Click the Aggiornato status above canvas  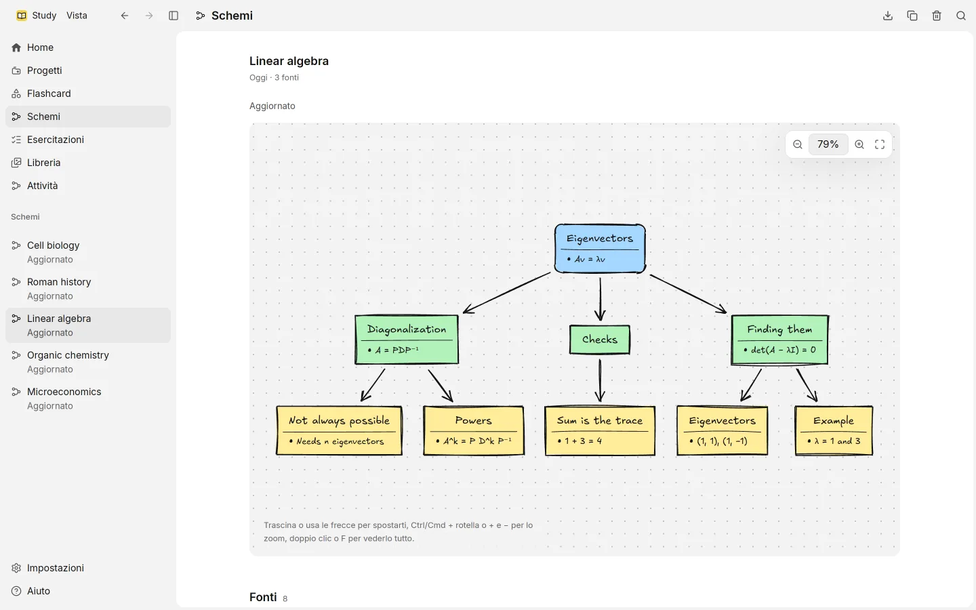point(272,106)
